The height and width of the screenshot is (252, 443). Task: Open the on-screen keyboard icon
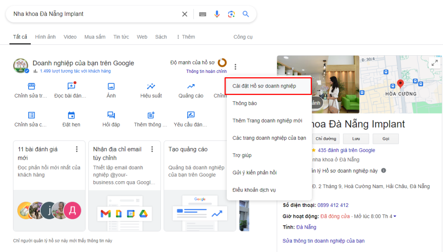202,13
